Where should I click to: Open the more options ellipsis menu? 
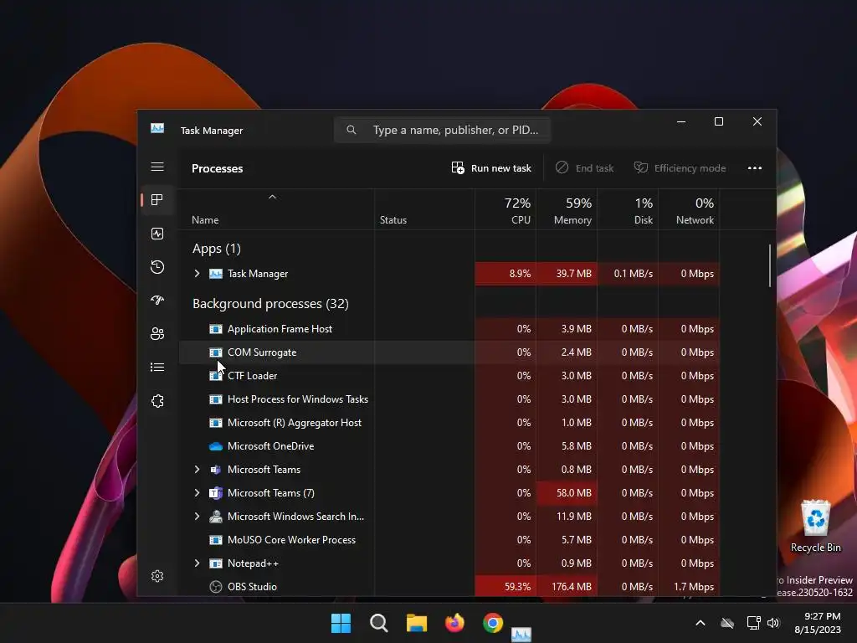coord(755,168)
